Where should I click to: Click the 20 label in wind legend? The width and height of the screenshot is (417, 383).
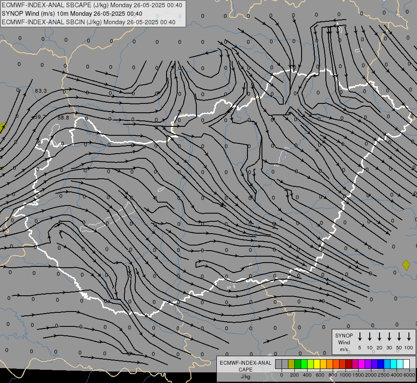click(x=379, y=348)
